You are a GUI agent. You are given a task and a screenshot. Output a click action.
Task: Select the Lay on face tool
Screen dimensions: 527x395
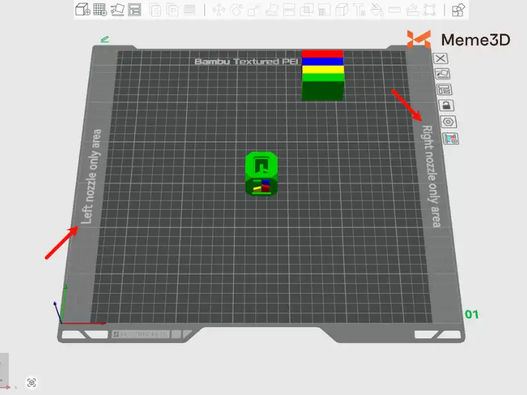pos(271,10)
